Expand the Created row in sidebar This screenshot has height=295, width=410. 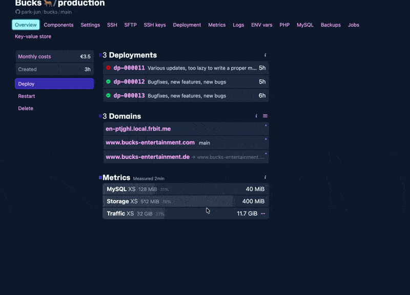(x=54, y=69)
